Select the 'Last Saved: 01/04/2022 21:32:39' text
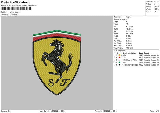The width and height of the screenshot is (160, 113). pyautogui.click(x=53, y=111)
